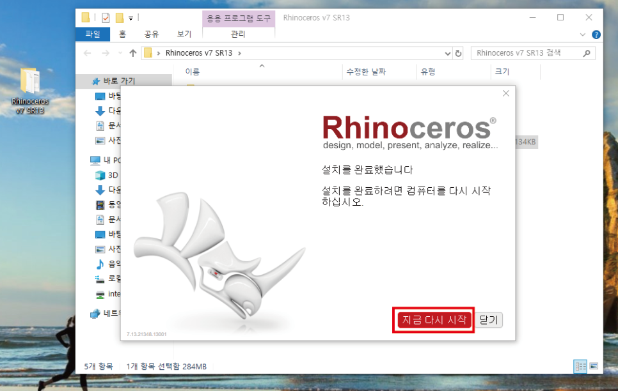Click the music note folder icon
618x391 pixels.
[100, 264]
